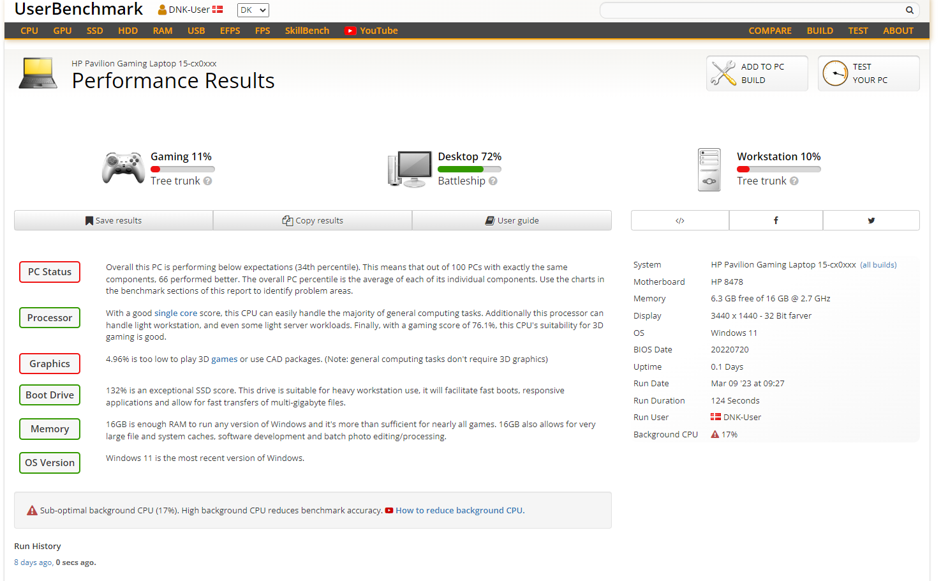Viewport: 941px width, 581px height.
Task: Click the Save results button
Action: coord(114,220)
